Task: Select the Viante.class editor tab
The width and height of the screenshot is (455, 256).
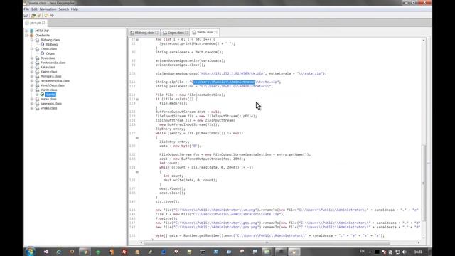Action: (x=205, y=32)
